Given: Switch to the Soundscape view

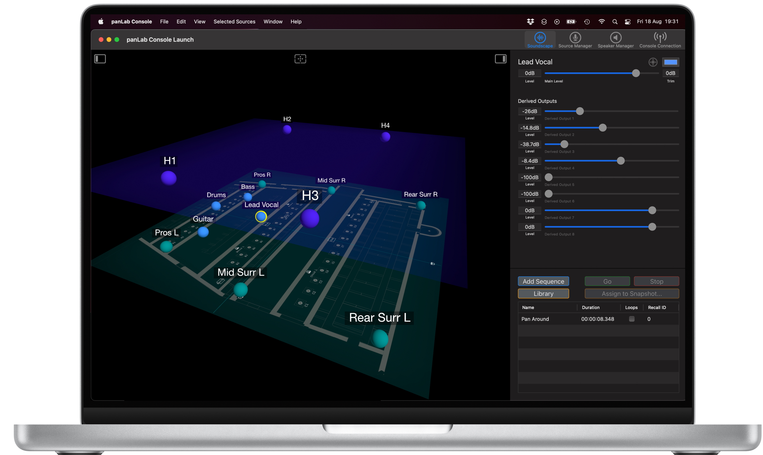Looking at the screenshot, I should pyautogui.click(x=540, y=40).
